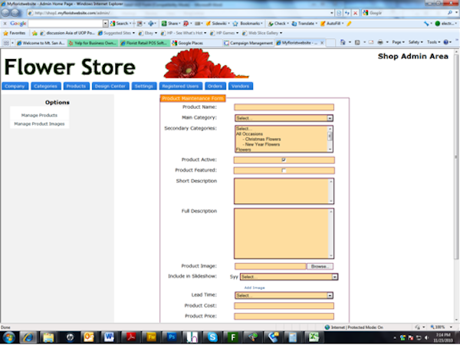The width and height of the screenshot is (460, 345).
Task: Check the Product Featured checkbox
Action: tap(284, 170)
